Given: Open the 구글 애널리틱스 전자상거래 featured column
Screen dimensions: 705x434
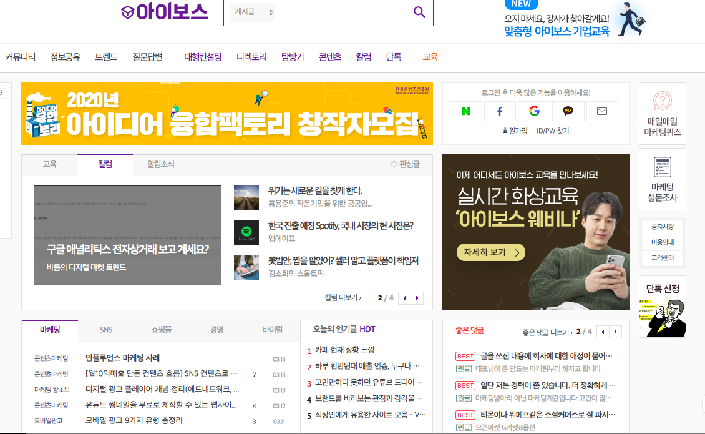Looking at the screenshot, I should 128,235.
